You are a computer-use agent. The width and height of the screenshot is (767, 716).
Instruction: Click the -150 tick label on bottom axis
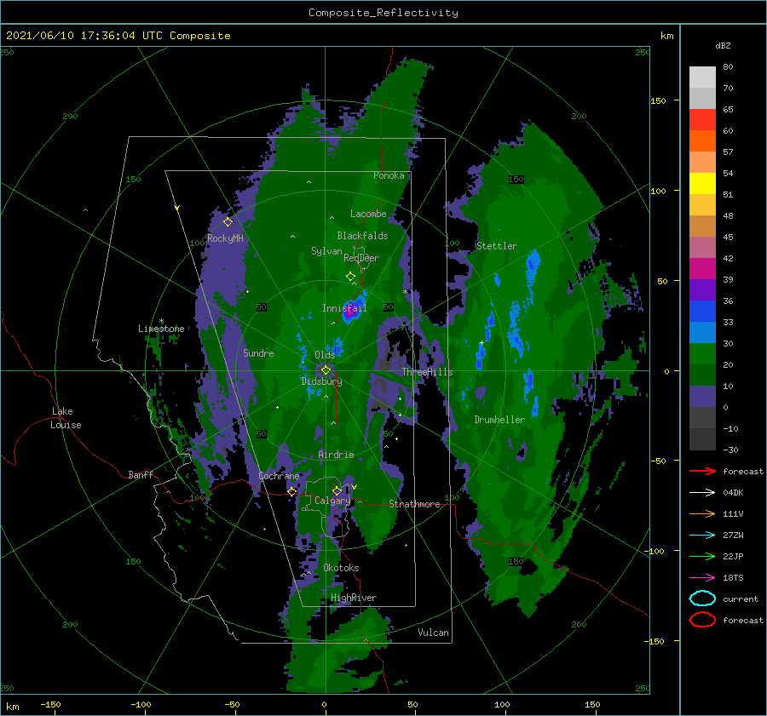click(x=50, y=704)
